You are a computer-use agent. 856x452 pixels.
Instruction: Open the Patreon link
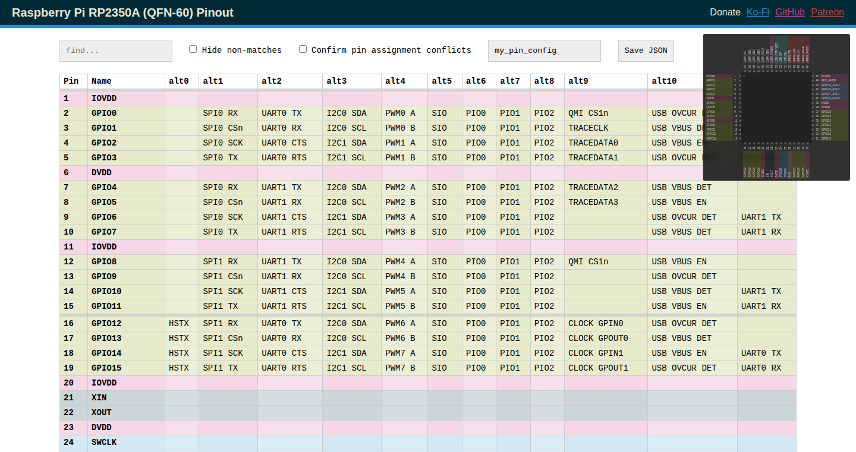827,12
